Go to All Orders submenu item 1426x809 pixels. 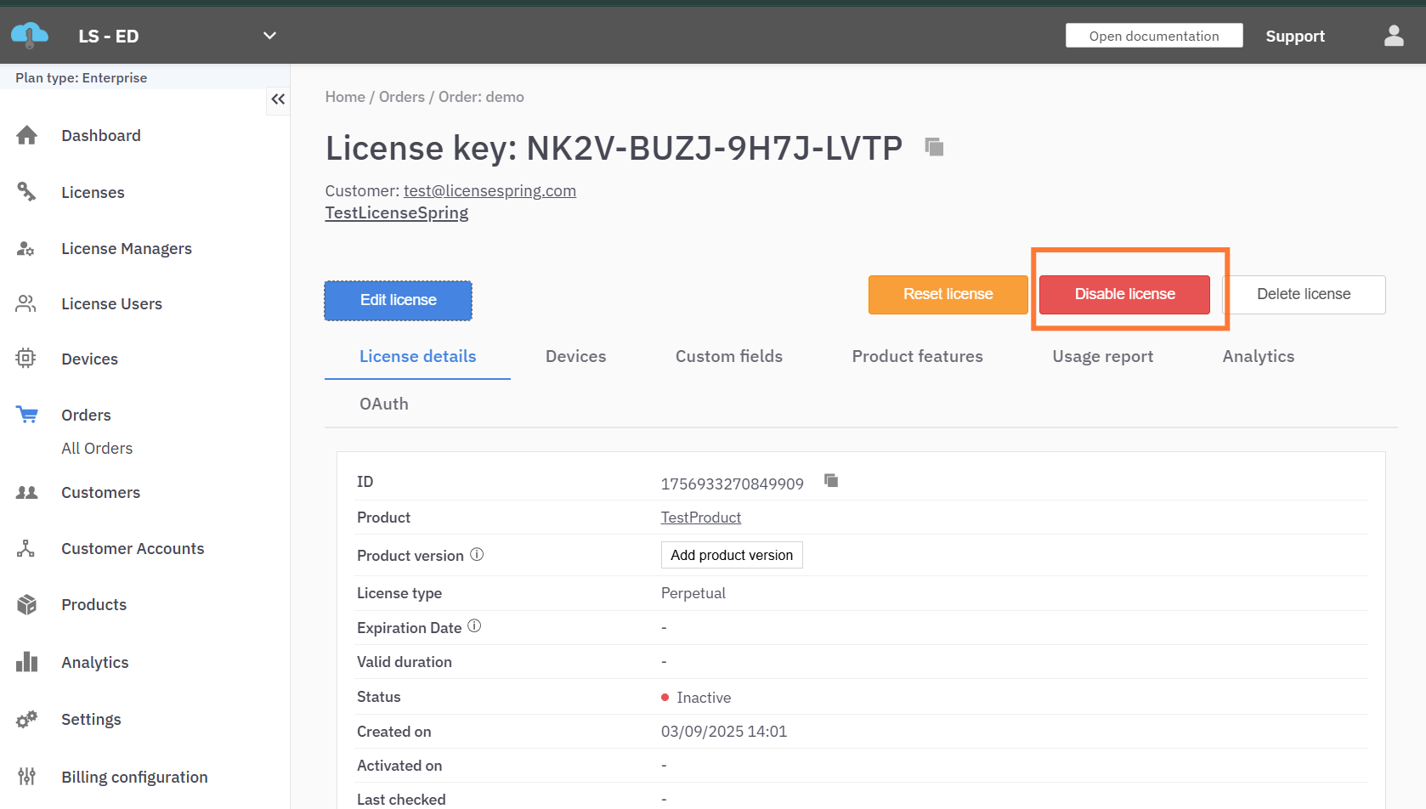(97, 448)
